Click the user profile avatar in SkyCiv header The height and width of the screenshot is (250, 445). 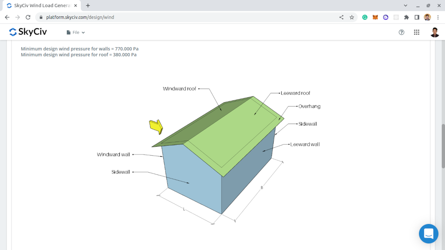tap(435, 32)
